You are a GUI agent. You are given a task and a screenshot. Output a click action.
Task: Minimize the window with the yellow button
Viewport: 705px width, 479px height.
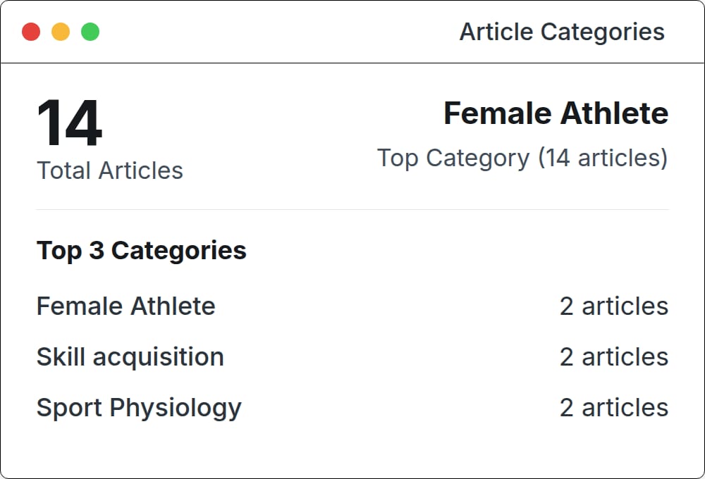pyautogui.click(x=61, y=32)
